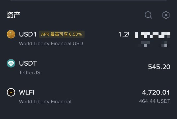Open the hexagon asset settings icon
This screenshot has height=119, width=177.
[x=166, y=15]
